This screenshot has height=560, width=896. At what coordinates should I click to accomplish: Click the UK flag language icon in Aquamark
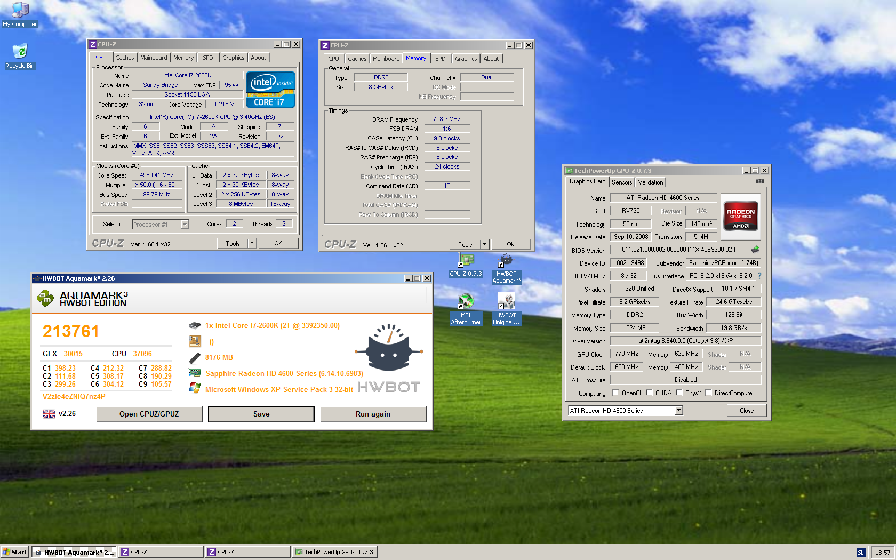pos(49,414)
